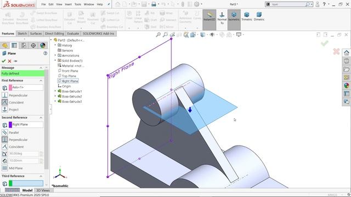The image size is (351, 197).
Task: Open the DisplayManager tab
Action: coord(43,45)
